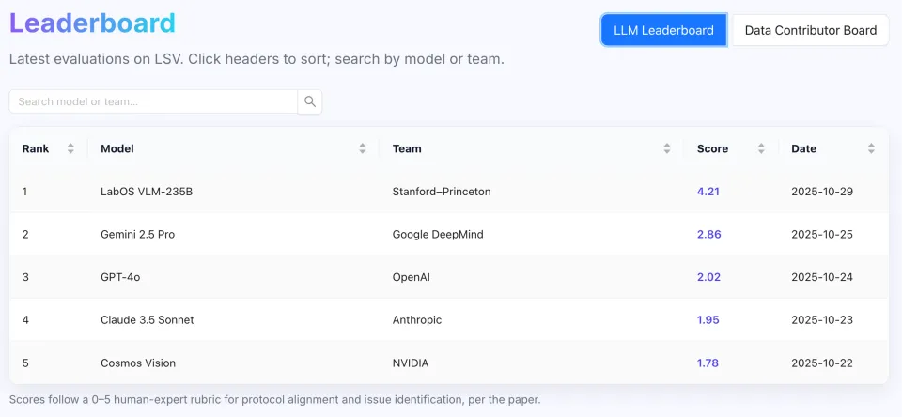Click the search magnifier icon button

pos(310,101)
